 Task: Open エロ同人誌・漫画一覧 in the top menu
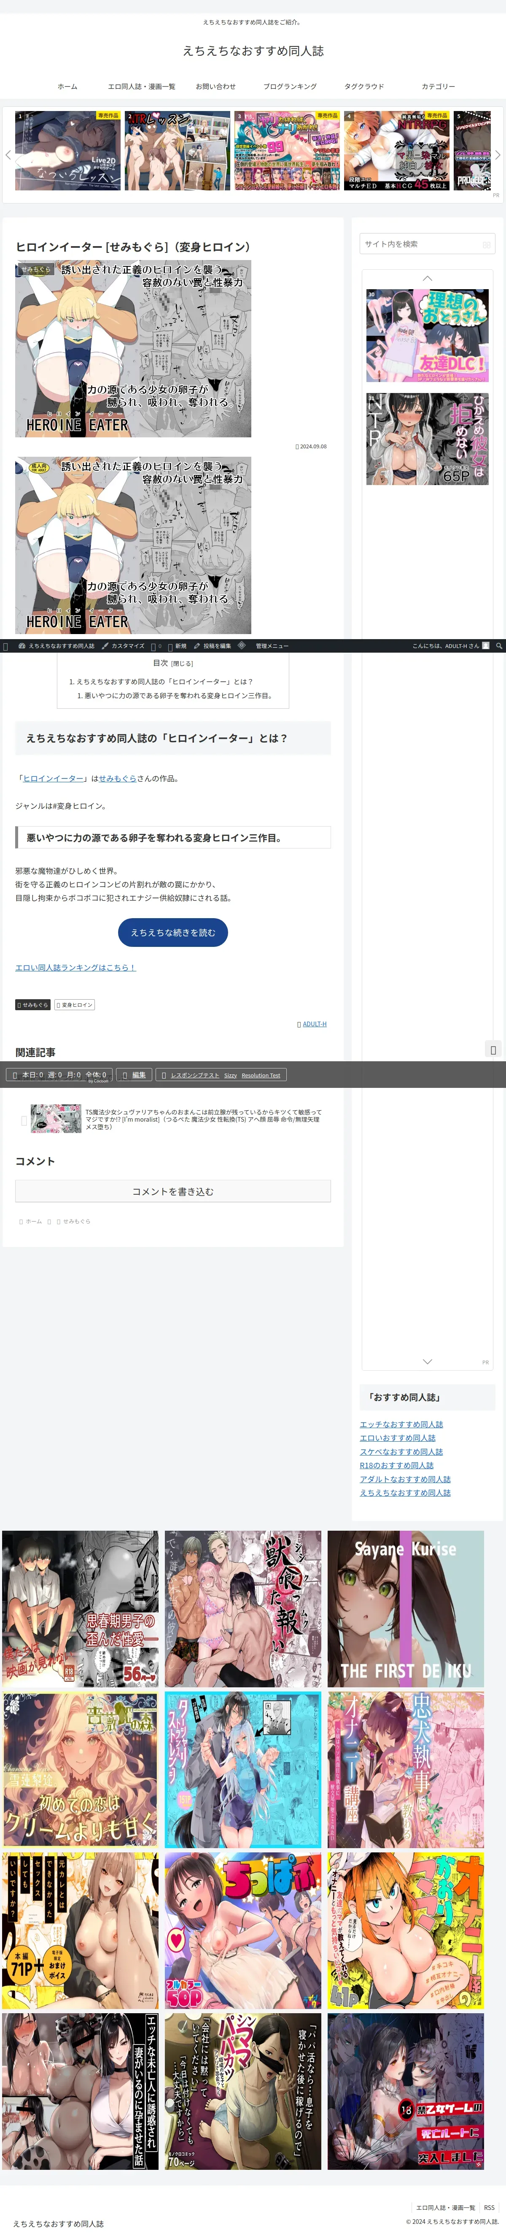click(x=141, y=87)
